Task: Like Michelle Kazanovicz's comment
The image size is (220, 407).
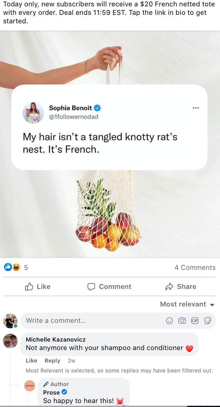Action: 31,360
